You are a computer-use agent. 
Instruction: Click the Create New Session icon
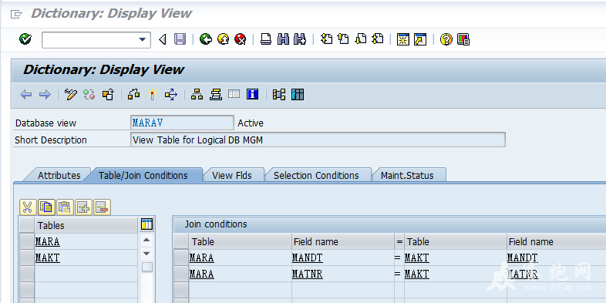(x=402, y=39)
